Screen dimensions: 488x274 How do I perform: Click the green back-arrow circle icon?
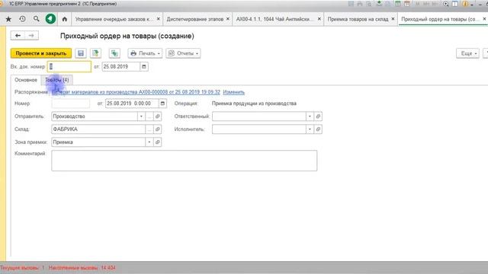50,19
